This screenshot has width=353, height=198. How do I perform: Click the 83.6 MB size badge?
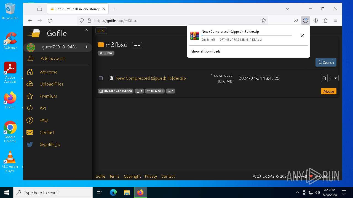[155, 91]
